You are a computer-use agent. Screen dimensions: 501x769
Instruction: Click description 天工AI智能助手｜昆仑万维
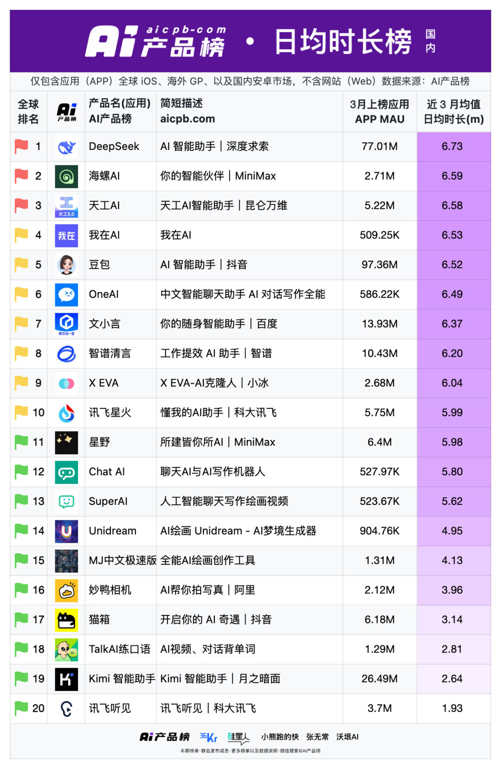[x=224, y=206]
